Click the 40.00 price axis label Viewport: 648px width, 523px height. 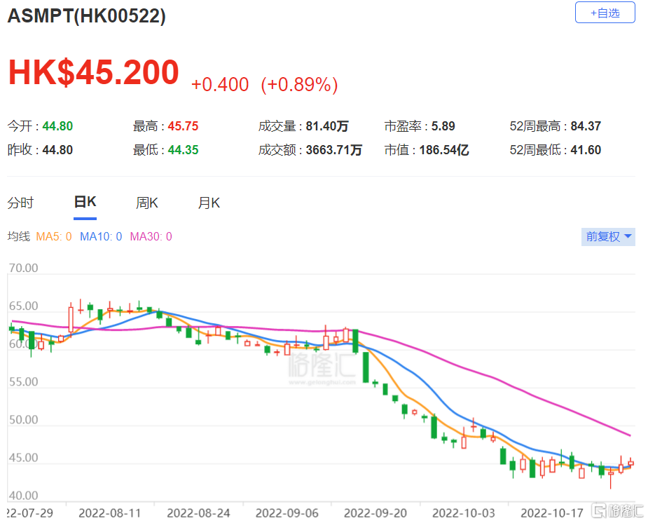tap(24, 495)
